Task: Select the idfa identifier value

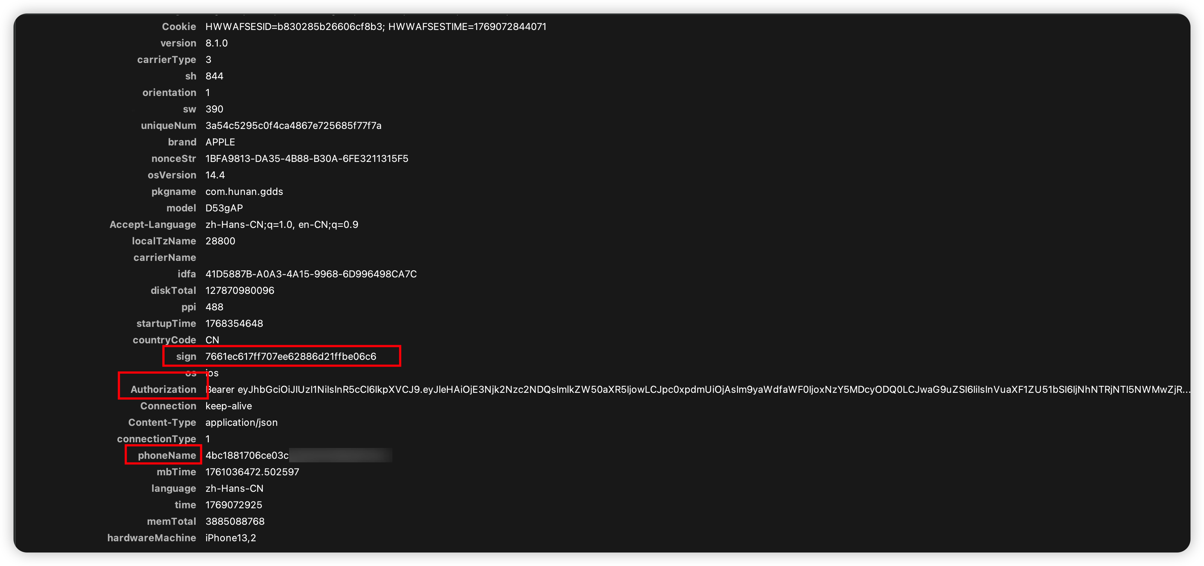Action: [x=311, y=274]
